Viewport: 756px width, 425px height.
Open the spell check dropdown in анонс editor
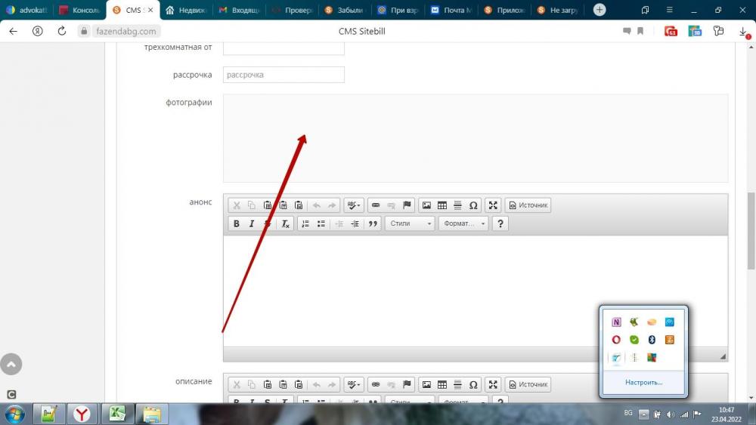point(353,205)
